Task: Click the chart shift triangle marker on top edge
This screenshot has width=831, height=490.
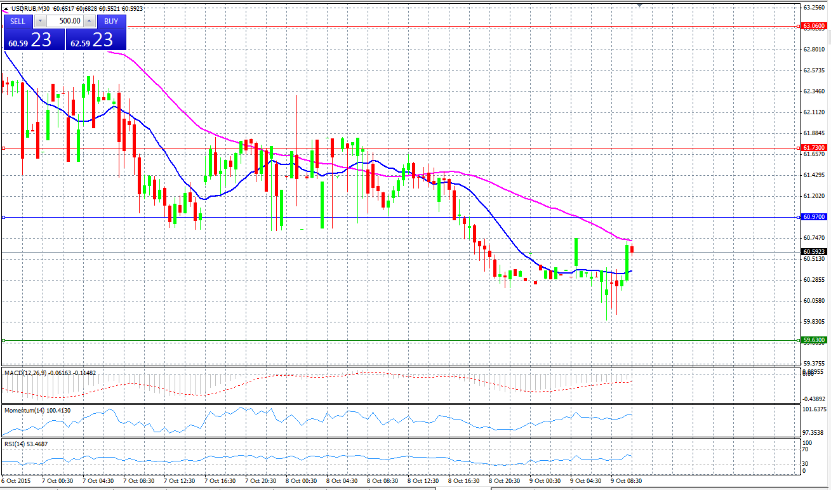Action: click(x=640, y=5)
